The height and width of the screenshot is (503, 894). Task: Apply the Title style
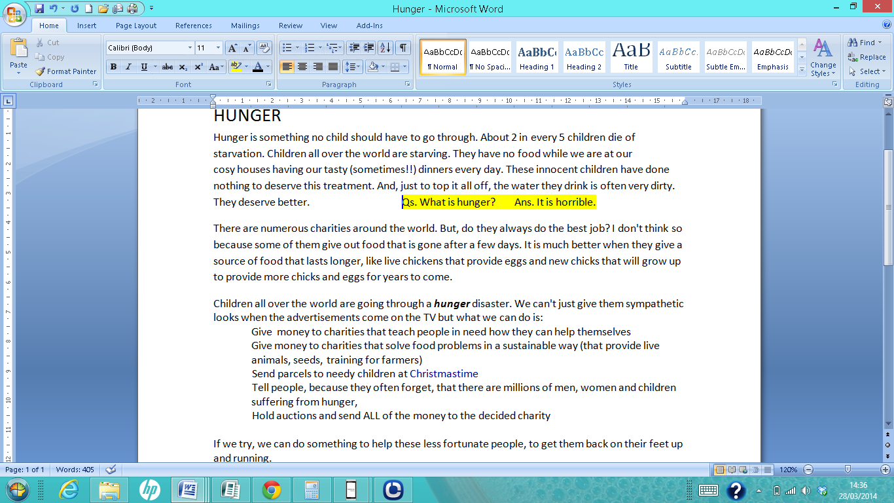point(631,57)
